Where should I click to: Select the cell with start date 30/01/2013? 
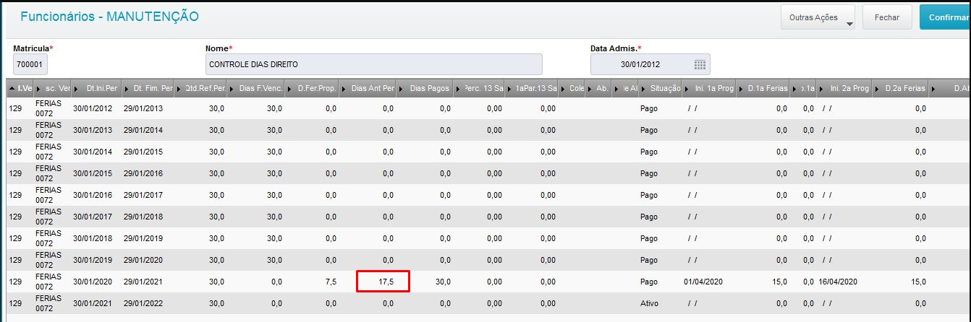click(93, 130)
